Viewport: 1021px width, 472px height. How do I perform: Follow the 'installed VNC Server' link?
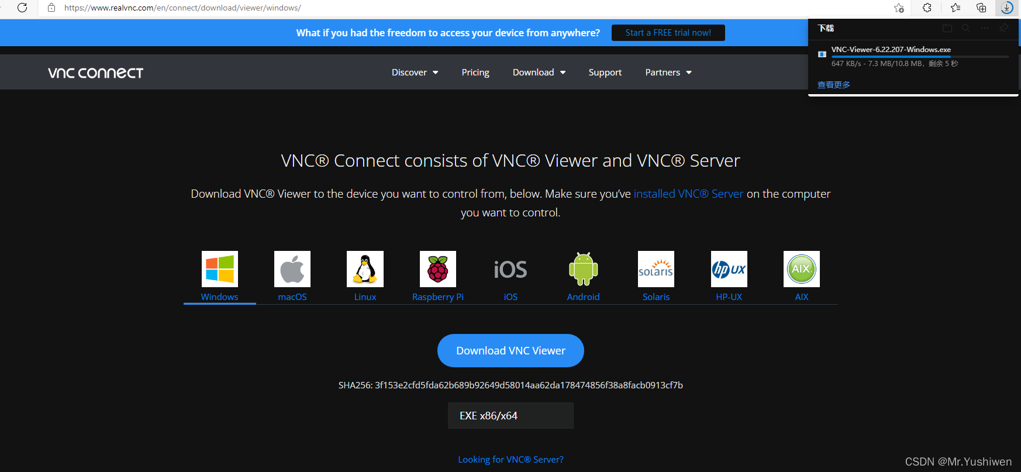click(688, 194)
